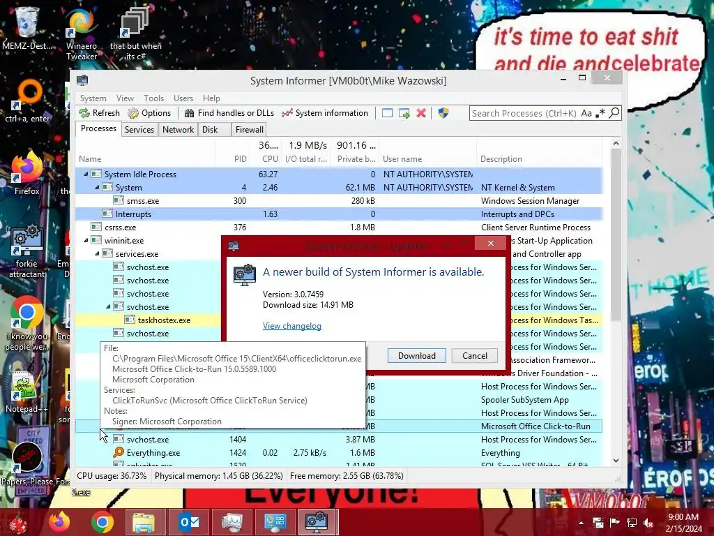Click the shield elevate icon in toolbar

[x=443, y=113]
